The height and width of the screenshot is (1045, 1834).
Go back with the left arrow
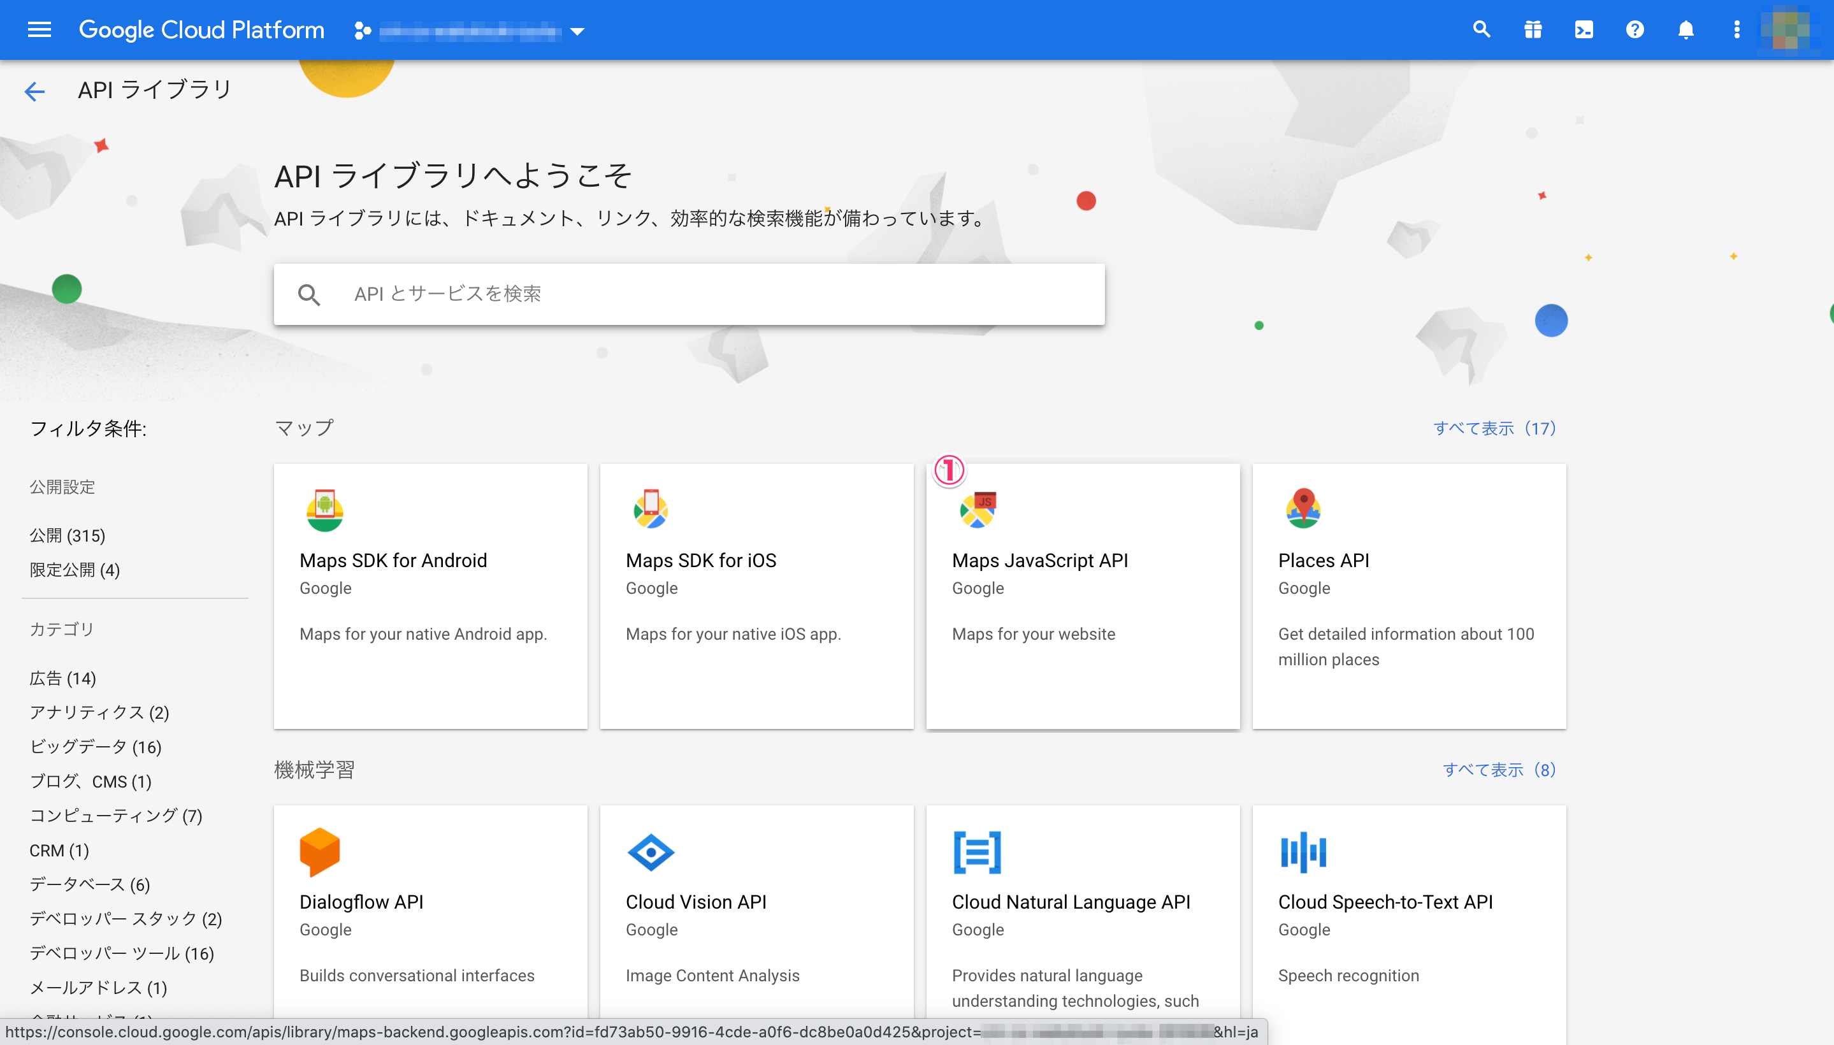pyautogui.click(x=34, y=91)
